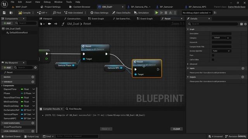This screenshot has height=139, width=248.
Task: Enable the Call In Editor checkbox
Action: click(213, 59)
